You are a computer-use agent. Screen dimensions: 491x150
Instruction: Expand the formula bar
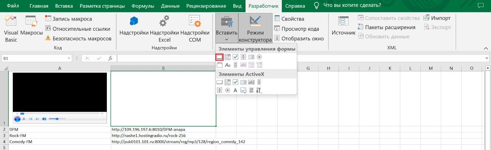[x=487, y=58]
